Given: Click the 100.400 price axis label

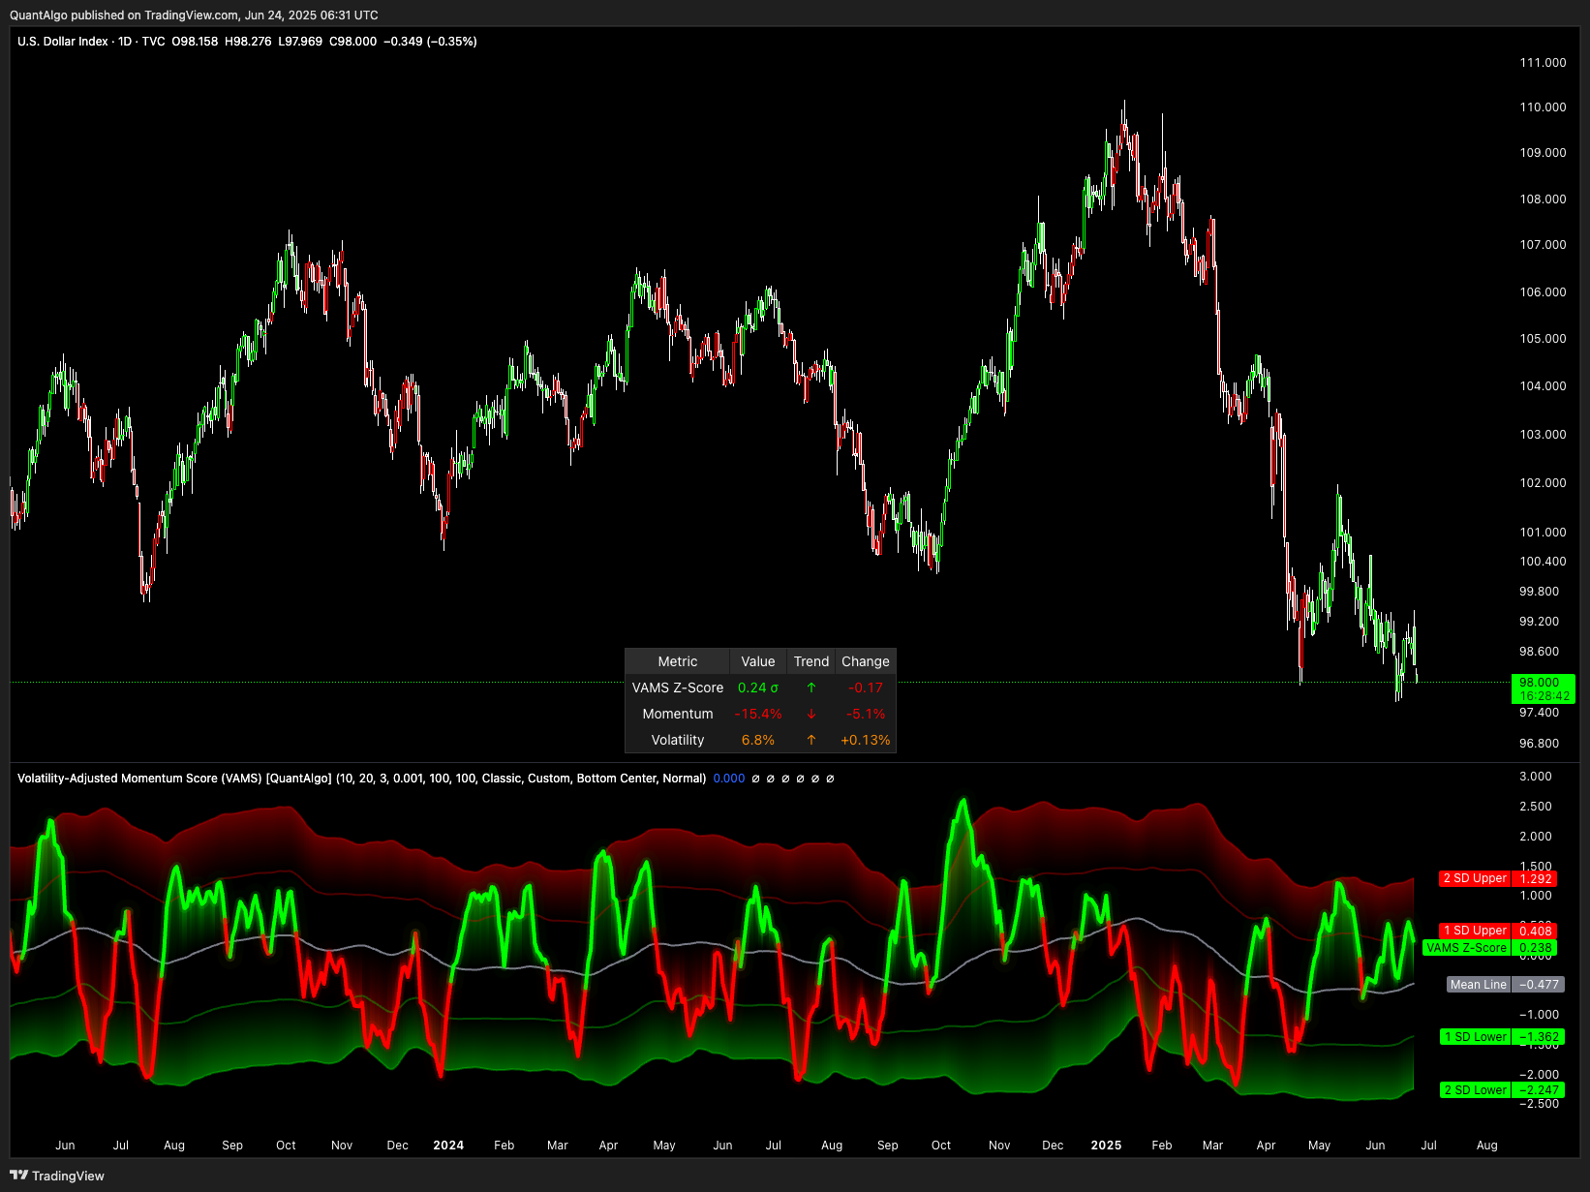Looking at the screenshot, I should click(x=1543, y=561).
